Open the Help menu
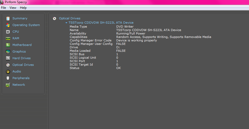The image size is (249, 129). 23,8
